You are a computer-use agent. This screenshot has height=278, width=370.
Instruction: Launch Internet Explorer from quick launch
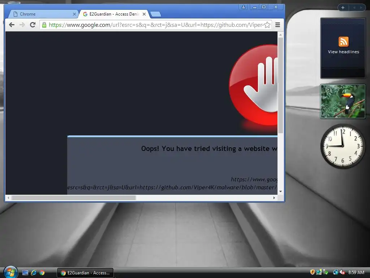tap(34, 273)
